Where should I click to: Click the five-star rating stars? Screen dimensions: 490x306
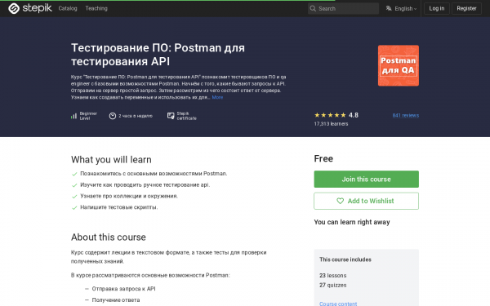point(330,115)
